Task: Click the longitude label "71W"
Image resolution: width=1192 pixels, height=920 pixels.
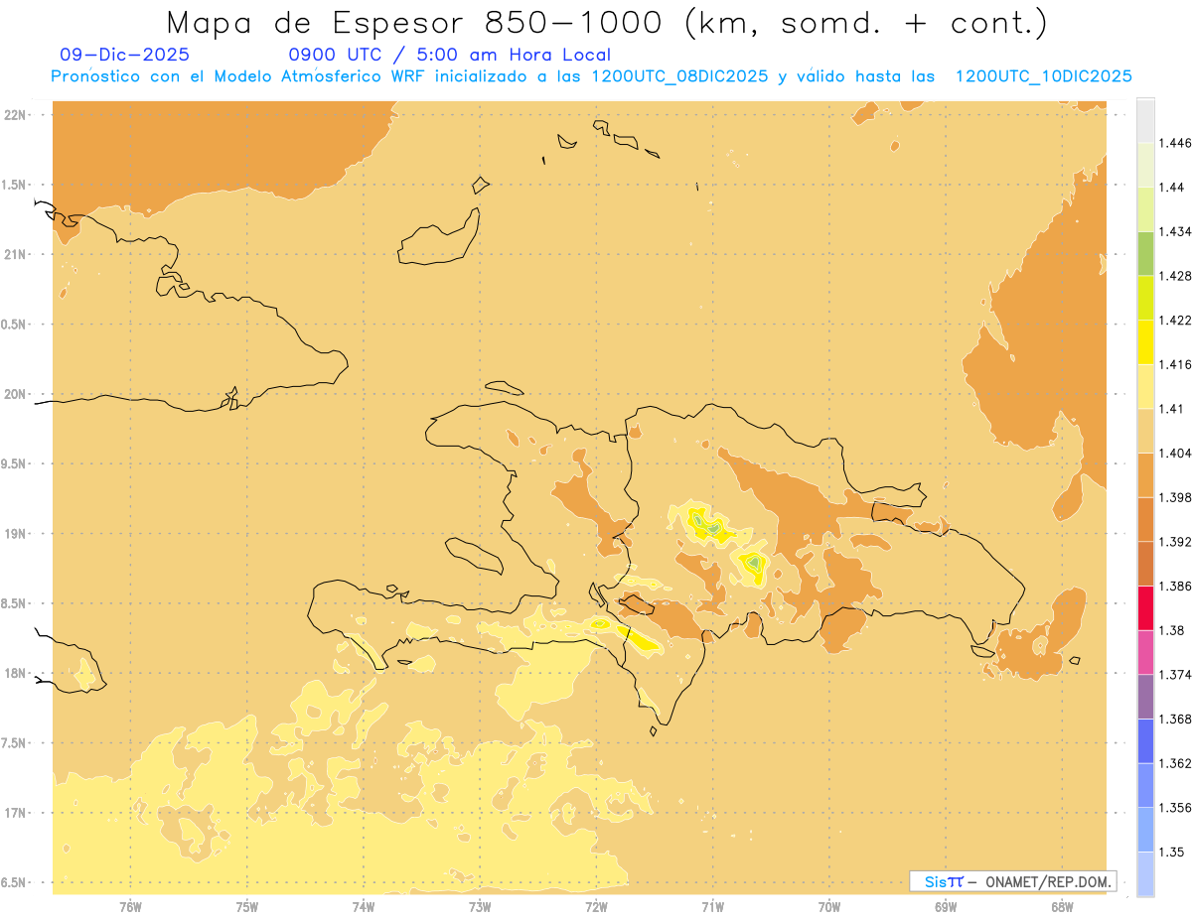Action: click(x=712, y=907)
